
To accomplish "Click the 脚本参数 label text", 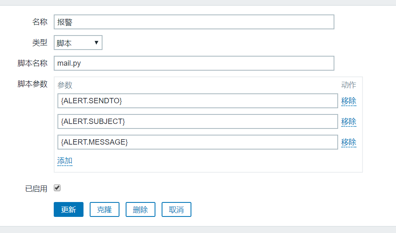I will [33, 84].
